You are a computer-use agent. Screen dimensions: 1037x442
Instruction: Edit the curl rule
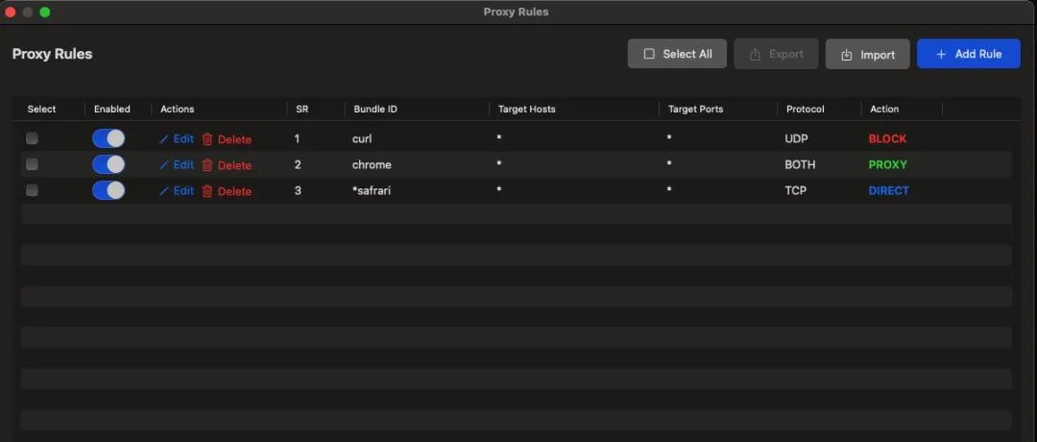click(177, 139)
